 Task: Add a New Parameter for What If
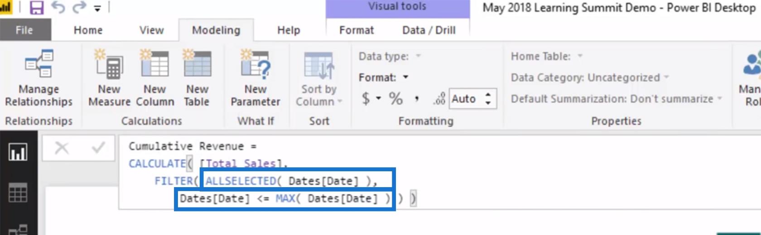[x=255, y=79]
